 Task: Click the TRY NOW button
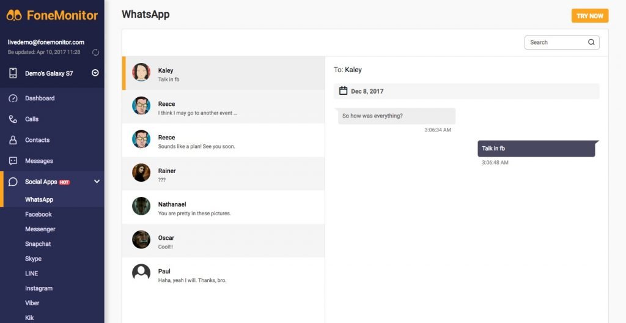point(590,16)
